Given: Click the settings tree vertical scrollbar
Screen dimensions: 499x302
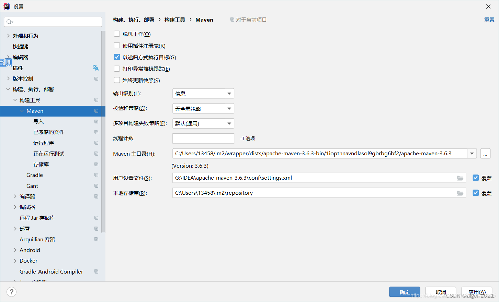Looking at the screenshot, I should pos(103,132).
